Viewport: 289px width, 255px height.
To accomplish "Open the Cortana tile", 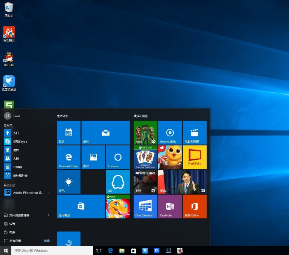I will (118, 157).
